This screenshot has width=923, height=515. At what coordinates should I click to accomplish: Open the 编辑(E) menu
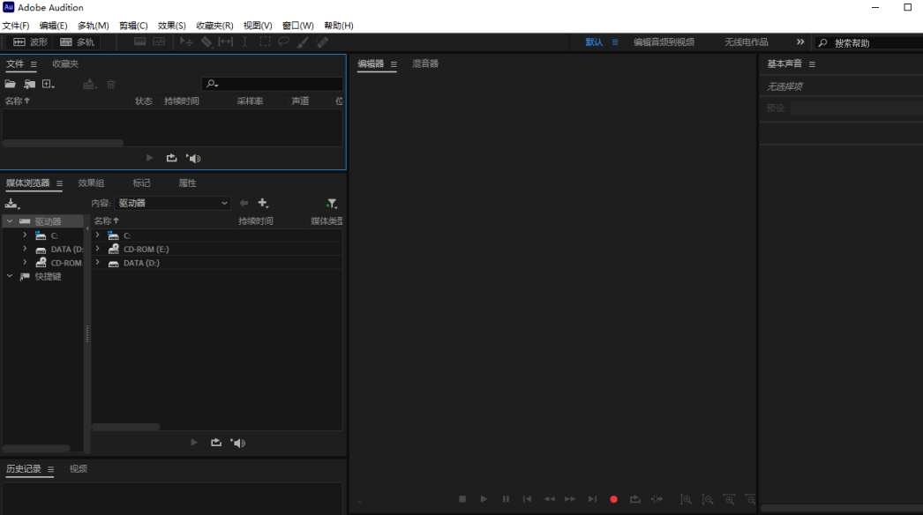53,26
